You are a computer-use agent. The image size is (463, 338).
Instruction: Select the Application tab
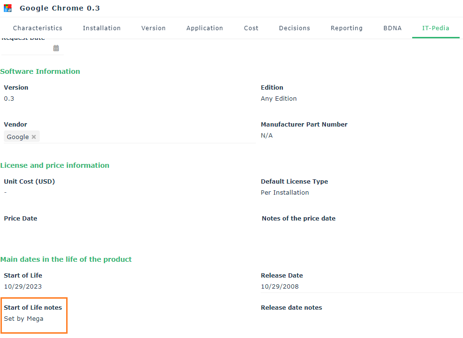tap(205, 28)
